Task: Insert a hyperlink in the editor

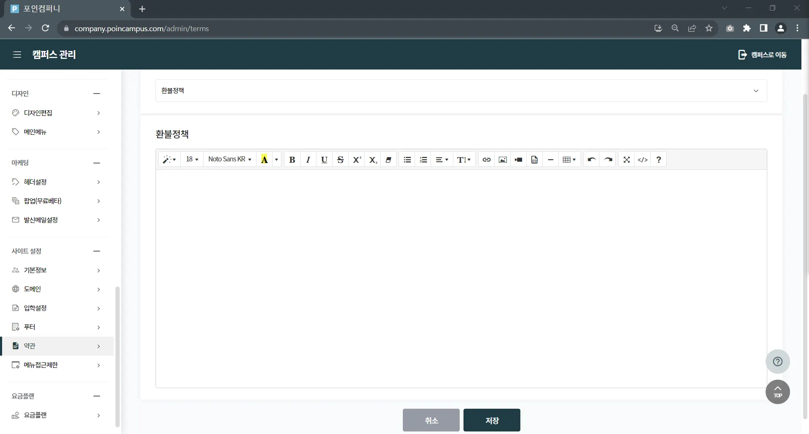Action: click(x=487, y=160)
